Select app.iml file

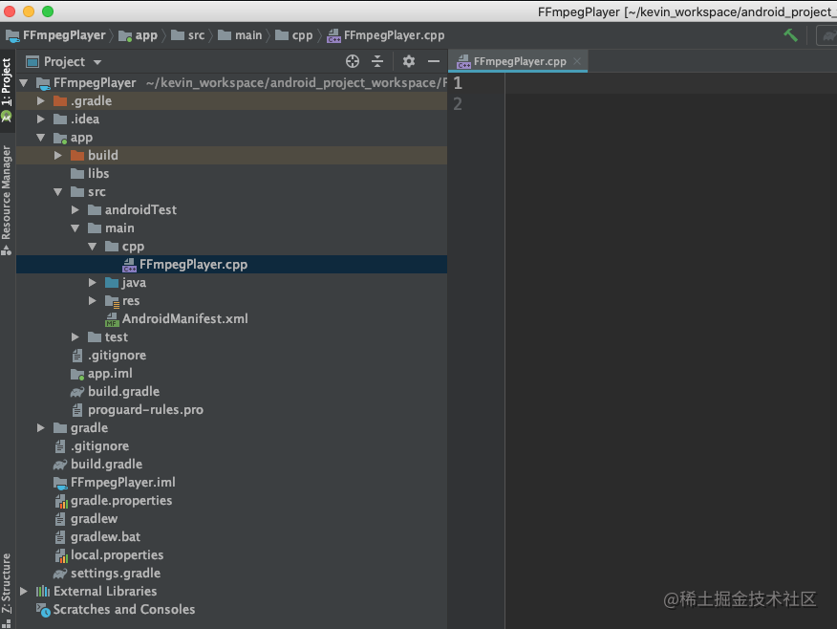point(231,373)
